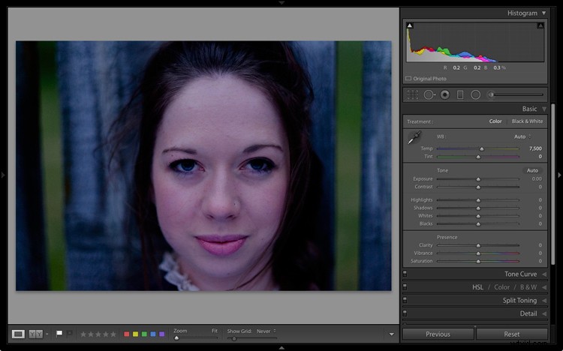Select the HSL tab
Screen dimensions: 563x351
pyautogui.click(x=477, y=287)
